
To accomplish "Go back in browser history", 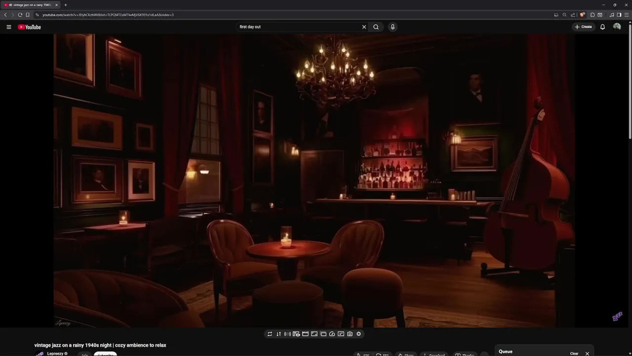I will tap(5, 15).
